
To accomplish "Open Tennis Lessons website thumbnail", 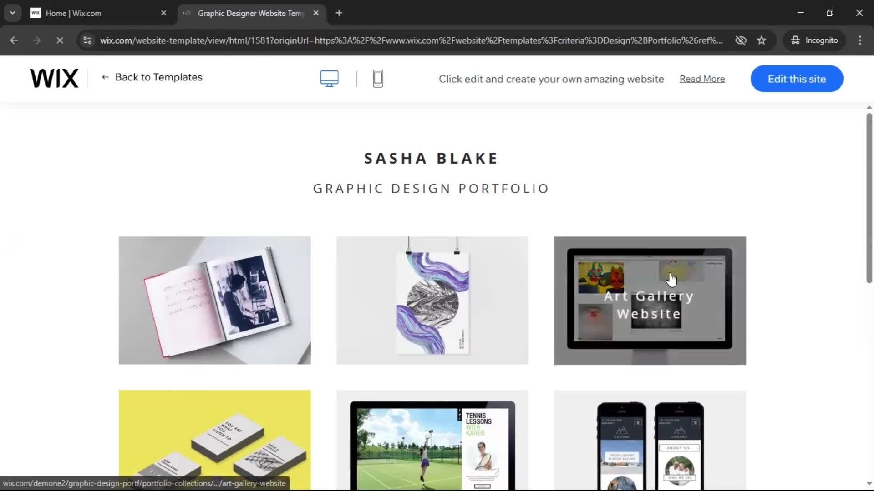I will pos(432,440).
